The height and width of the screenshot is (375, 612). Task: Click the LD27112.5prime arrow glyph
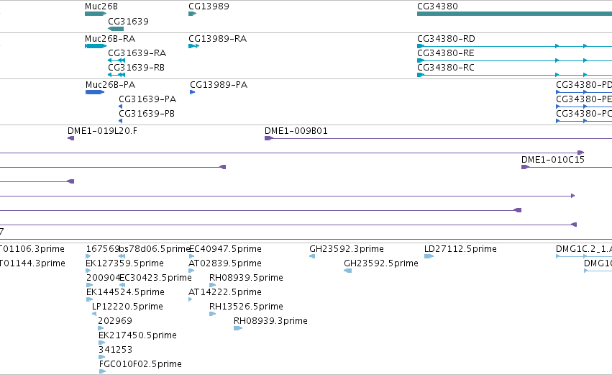[429, 256]
